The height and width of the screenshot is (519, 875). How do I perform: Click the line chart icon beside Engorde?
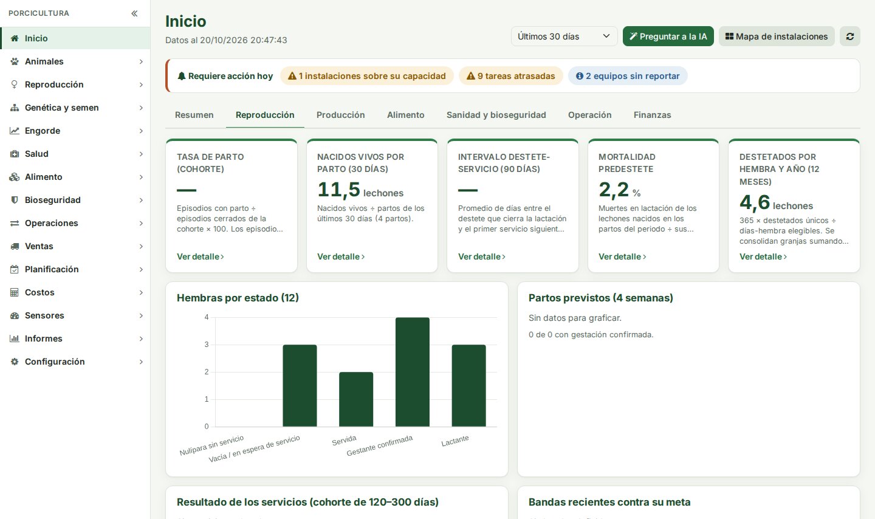point(15,131)
